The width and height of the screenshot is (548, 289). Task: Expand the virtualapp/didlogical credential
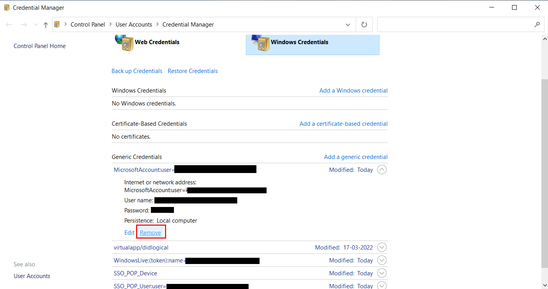click(381, 248)
